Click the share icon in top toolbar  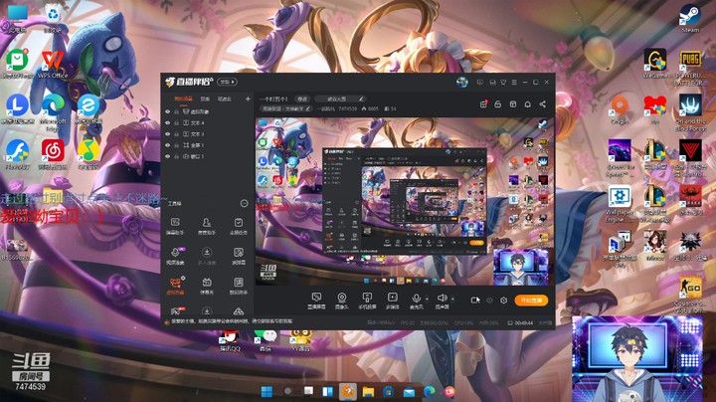tap(543, 104)
